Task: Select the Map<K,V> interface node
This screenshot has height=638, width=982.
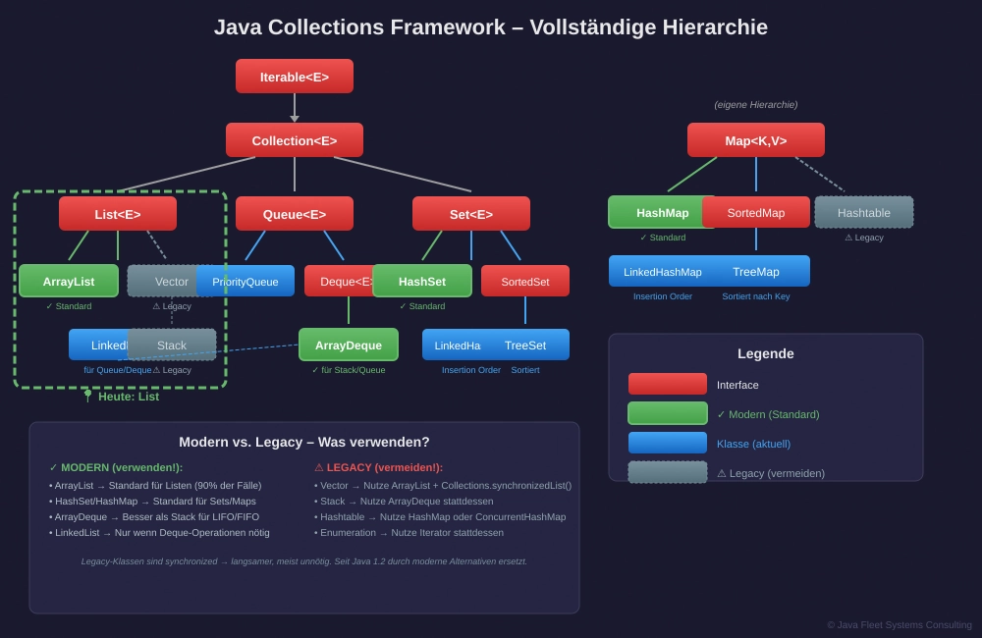Action: tap(756, 140)
